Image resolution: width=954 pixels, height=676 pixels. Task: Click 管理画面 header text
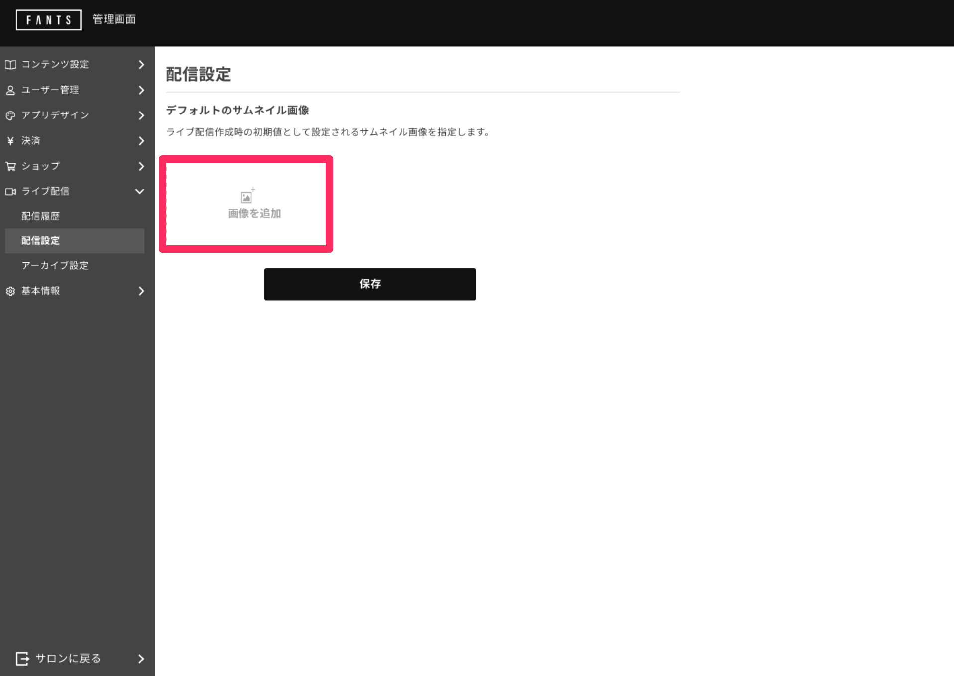[x=114, y=19]
